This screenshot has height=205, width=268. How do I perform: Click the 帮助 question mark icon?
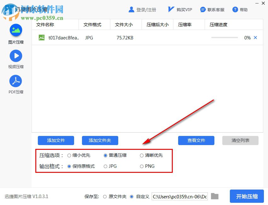click(236, 9)
